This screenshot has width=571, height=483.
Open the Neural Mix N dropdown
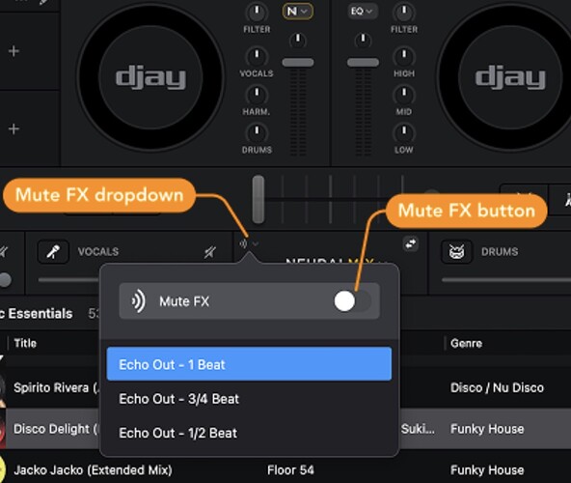click(297, 12)
